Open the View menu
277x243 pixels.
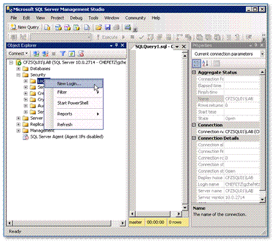pyautogui.click(x=41, y=18)
